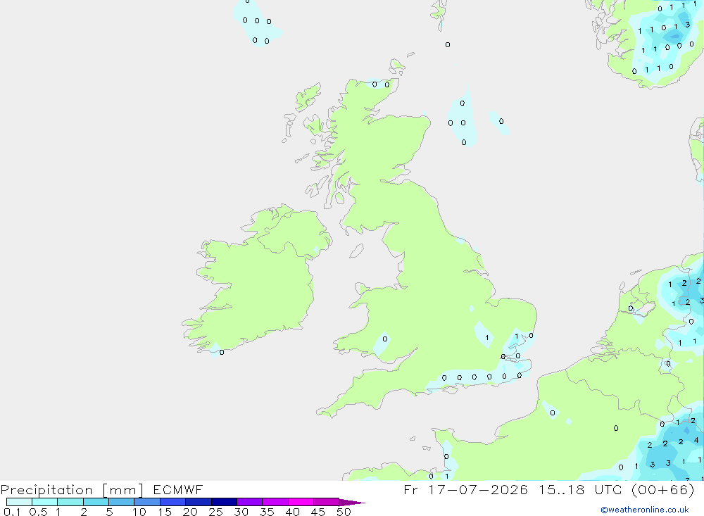Click the '0' rainfall value over Wales

(385, 339)
